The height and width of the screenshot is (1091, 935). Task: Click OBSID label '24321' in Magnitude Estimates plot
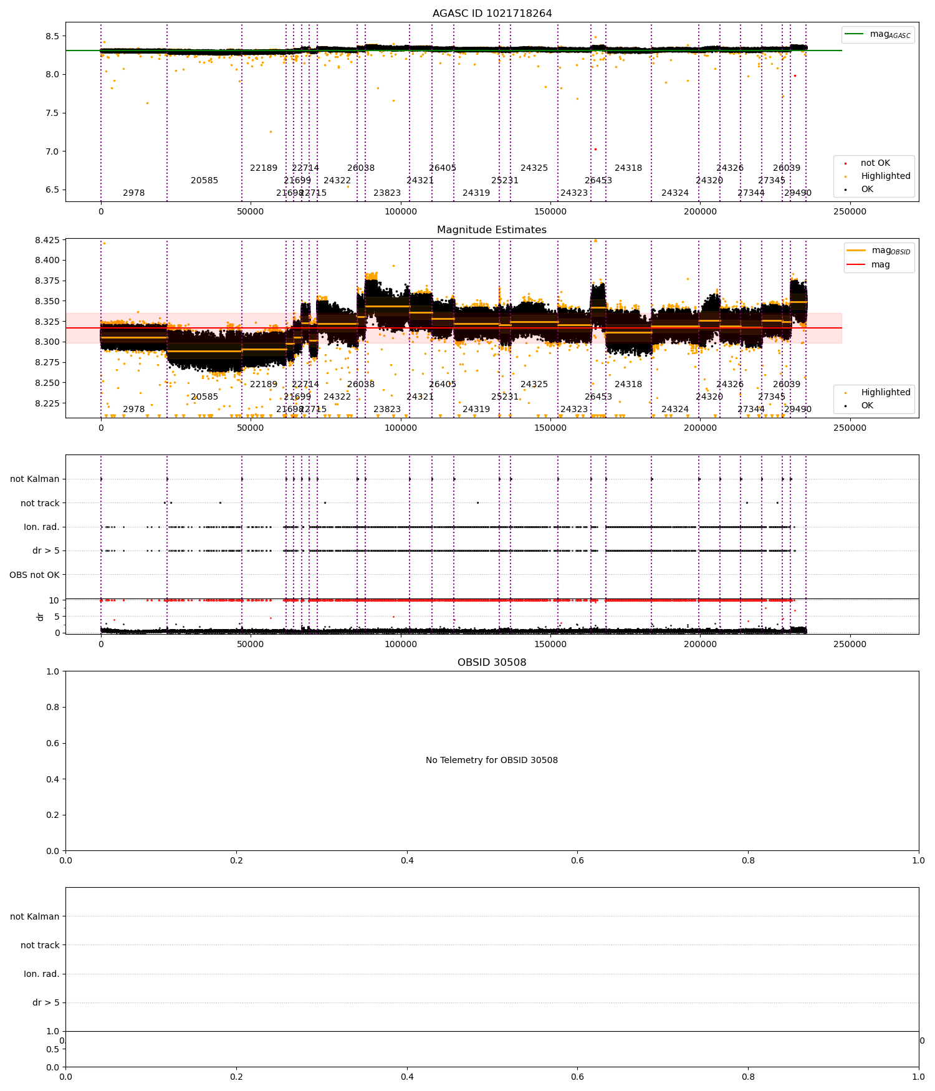420,397
